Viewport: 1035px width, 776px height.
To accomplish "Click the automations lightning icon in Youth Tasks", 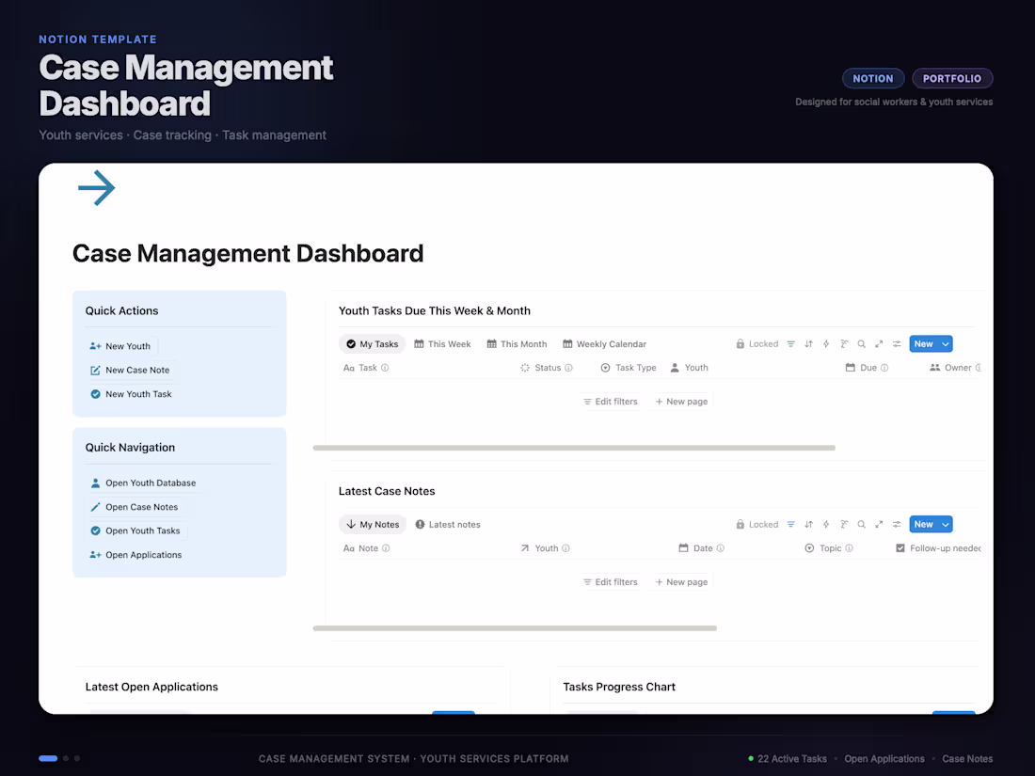I will point(826,343).
